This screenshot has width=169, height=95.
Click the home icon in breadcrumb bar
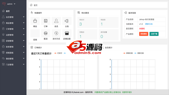[31, 5]
